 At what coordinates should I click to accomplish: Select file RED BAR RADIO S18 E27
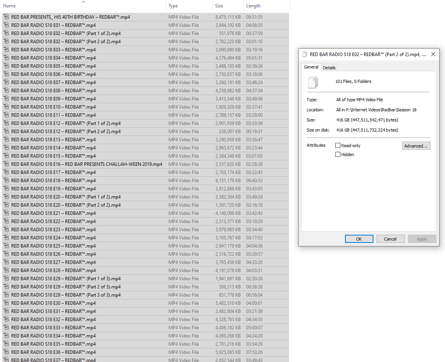pos(145,262)
